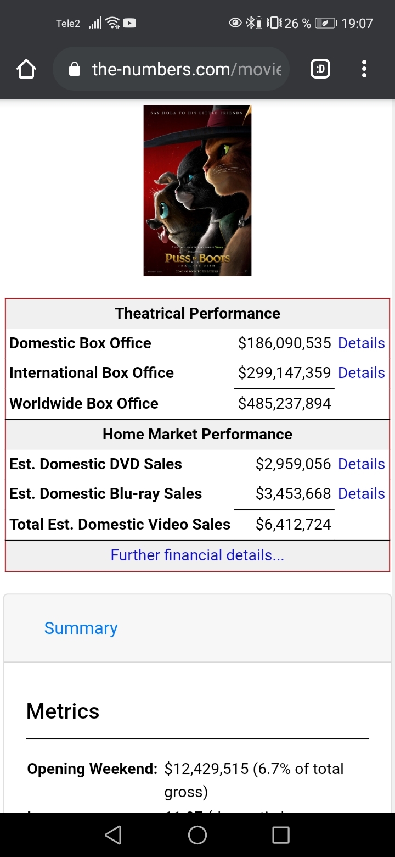Screen dimensions: 395x857
Task: Tap the site security lock icon
Action: pos(75,69)
